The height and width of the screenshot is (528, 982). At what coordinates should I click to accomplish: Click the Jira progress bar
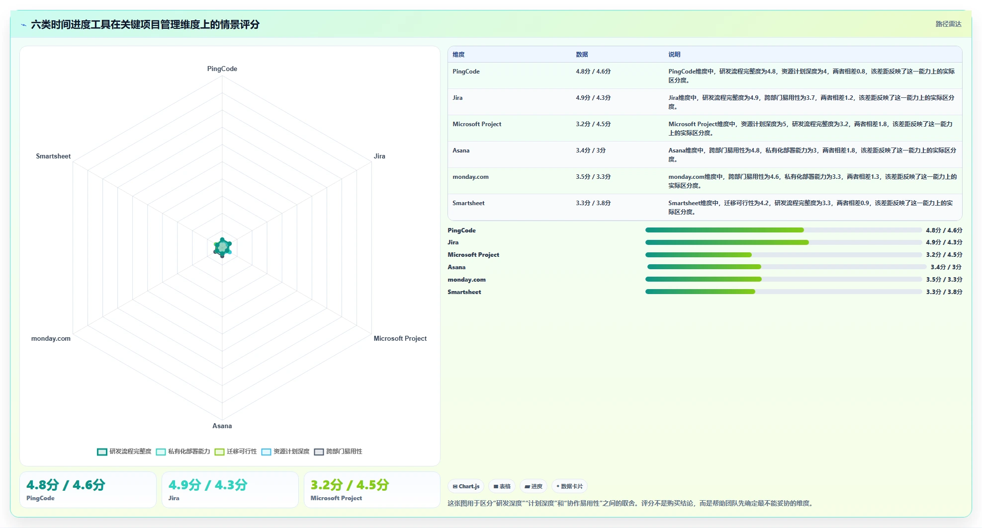pos(784,242)
